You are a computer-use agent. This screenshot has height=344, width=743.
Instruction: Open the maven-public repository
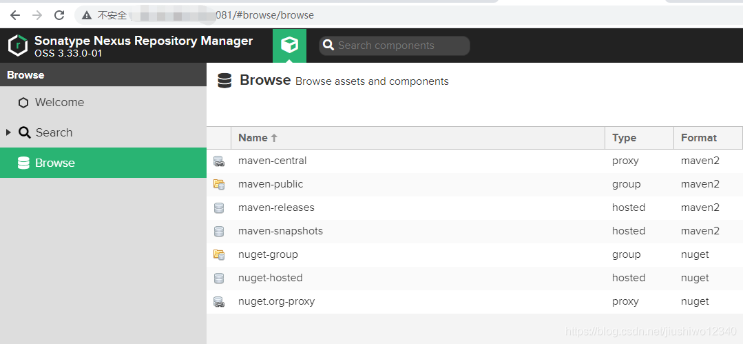coord(271,184)
